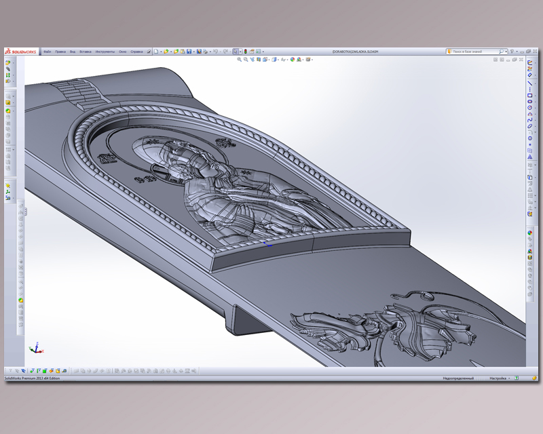Open the Правка menu
This screenshot has height=434, width=543.
point(60,52)
